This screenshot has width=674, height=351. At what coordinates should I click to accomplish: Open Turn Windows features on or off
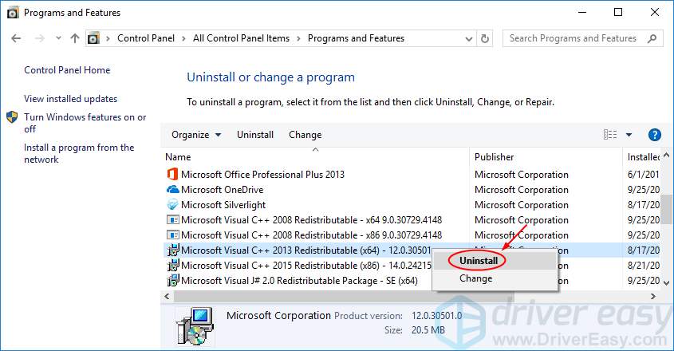click(85, 123)
